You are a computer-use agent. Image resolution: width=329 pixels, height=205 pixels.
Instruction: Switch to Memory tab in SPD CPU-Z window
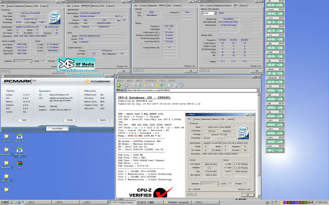[x=228, y=5]
